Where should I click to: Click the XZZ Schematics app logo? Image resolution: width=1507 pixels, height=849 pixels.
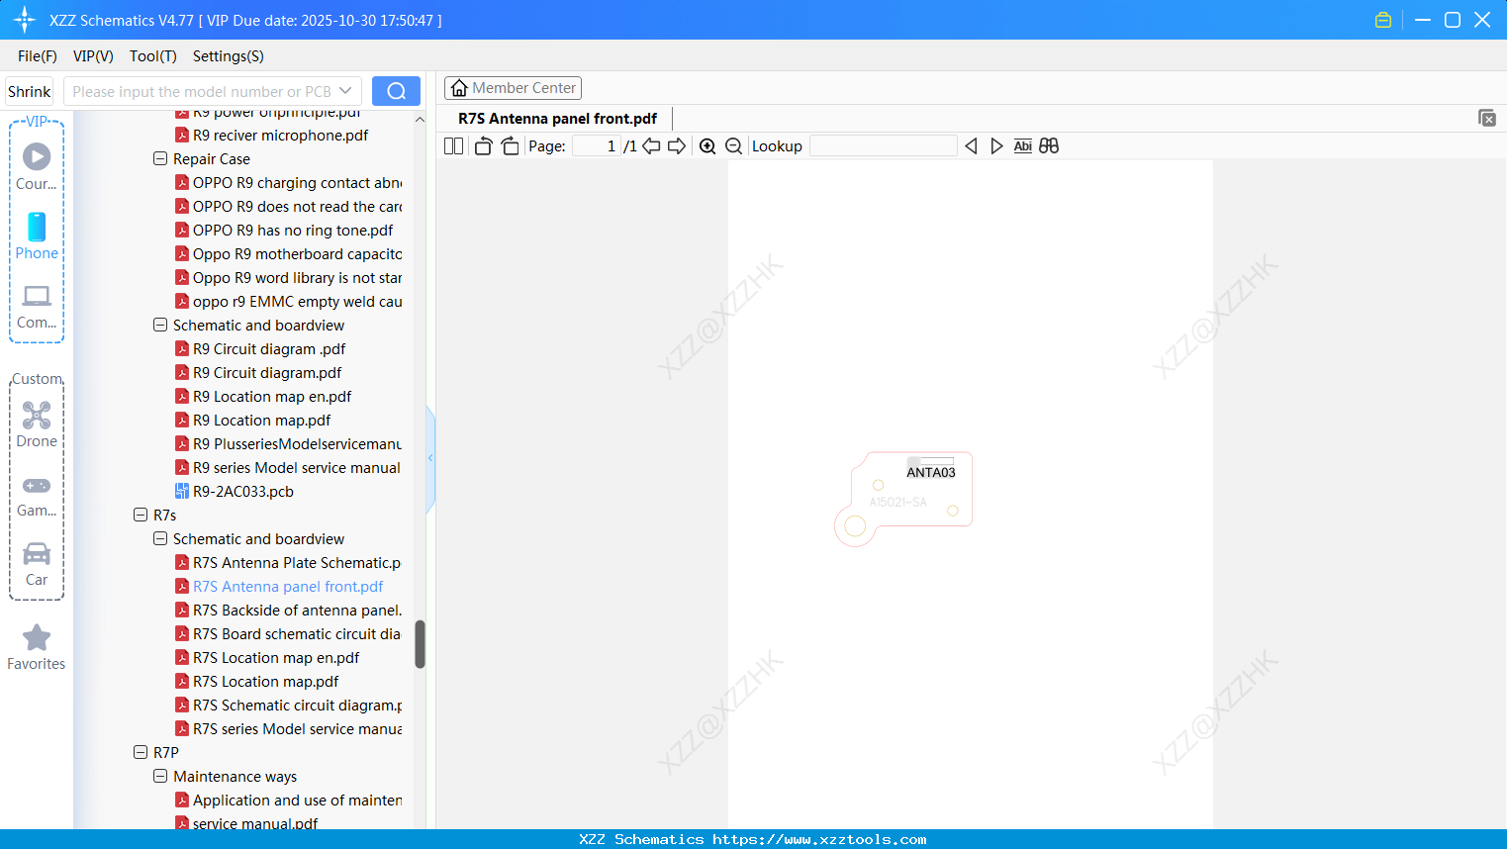(25, 20)
